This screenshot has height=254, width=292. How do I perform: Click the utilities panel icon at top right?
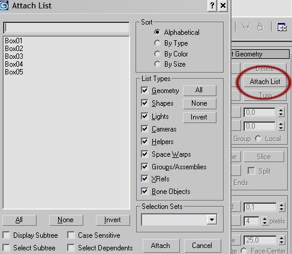click(x=282, y=27)
